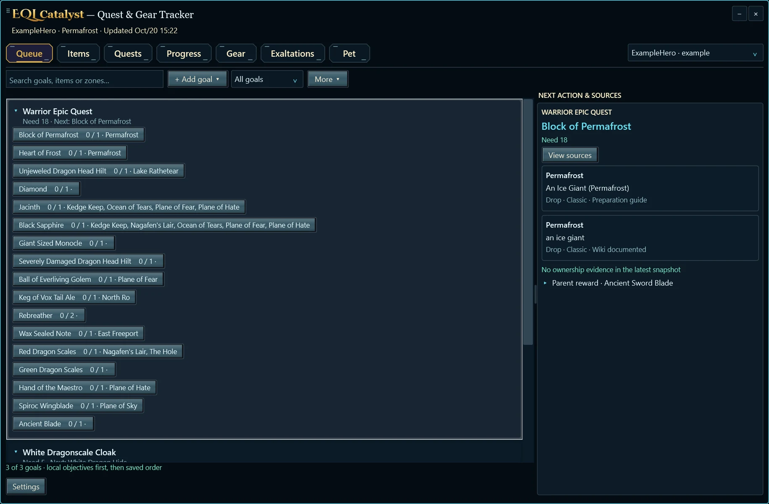Open the More menu button
The height and width of the screenshot is (504, 769).
click(x=328, y=79)
